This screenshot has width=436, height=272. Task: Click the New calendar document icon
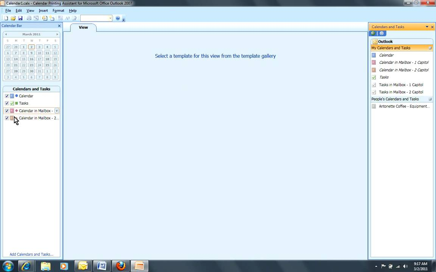6,18
